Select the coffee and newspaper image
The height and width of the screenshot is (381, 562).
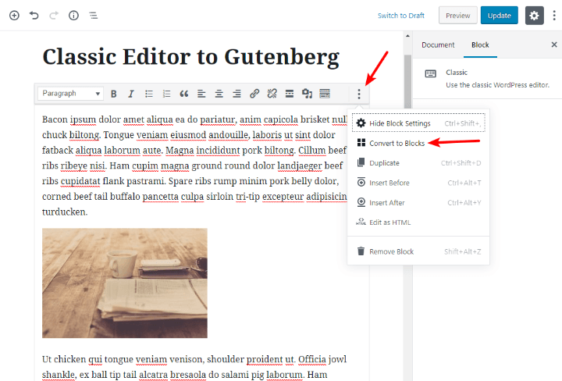tap(125, 283)
